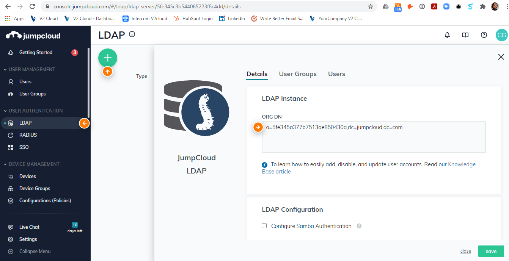509x261 pixels.
Task: Click the Samba Authentication info icon
Action: pyautogui.click(x=359, y=226)
